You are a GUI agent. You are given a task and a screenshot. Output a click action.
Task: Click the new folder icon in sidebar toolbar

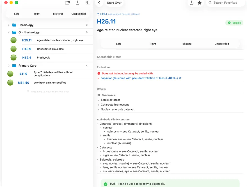click(67, 3)
